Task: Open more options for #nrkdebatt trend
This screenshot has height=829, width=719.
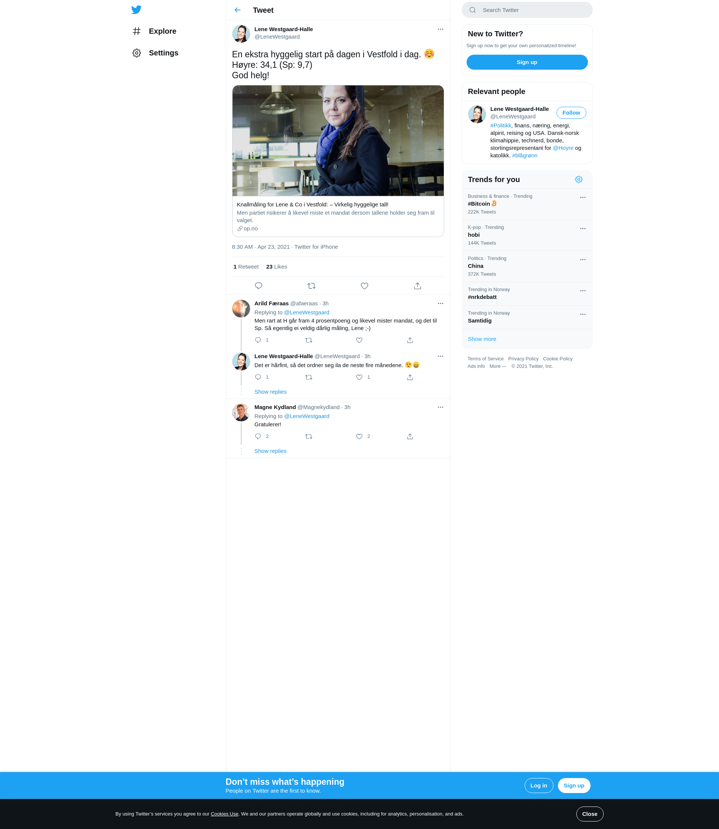Action: pos(583,291)
